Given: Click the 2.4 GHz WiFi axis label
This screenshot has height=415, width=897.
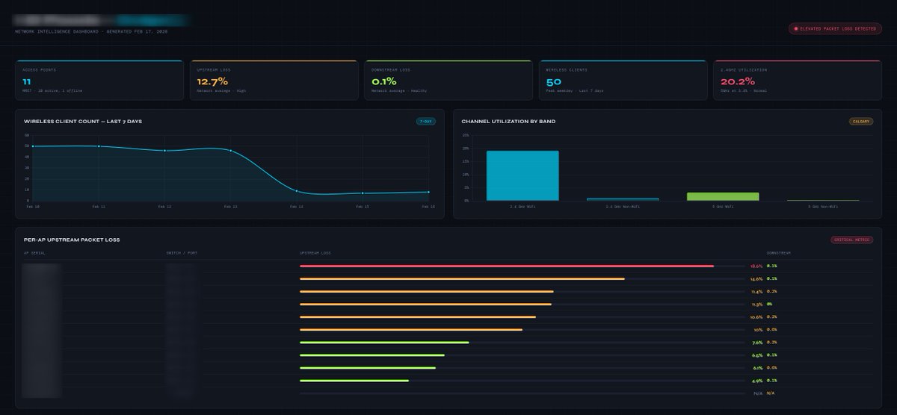Looking at the screenshot, I should pos(523,206).
